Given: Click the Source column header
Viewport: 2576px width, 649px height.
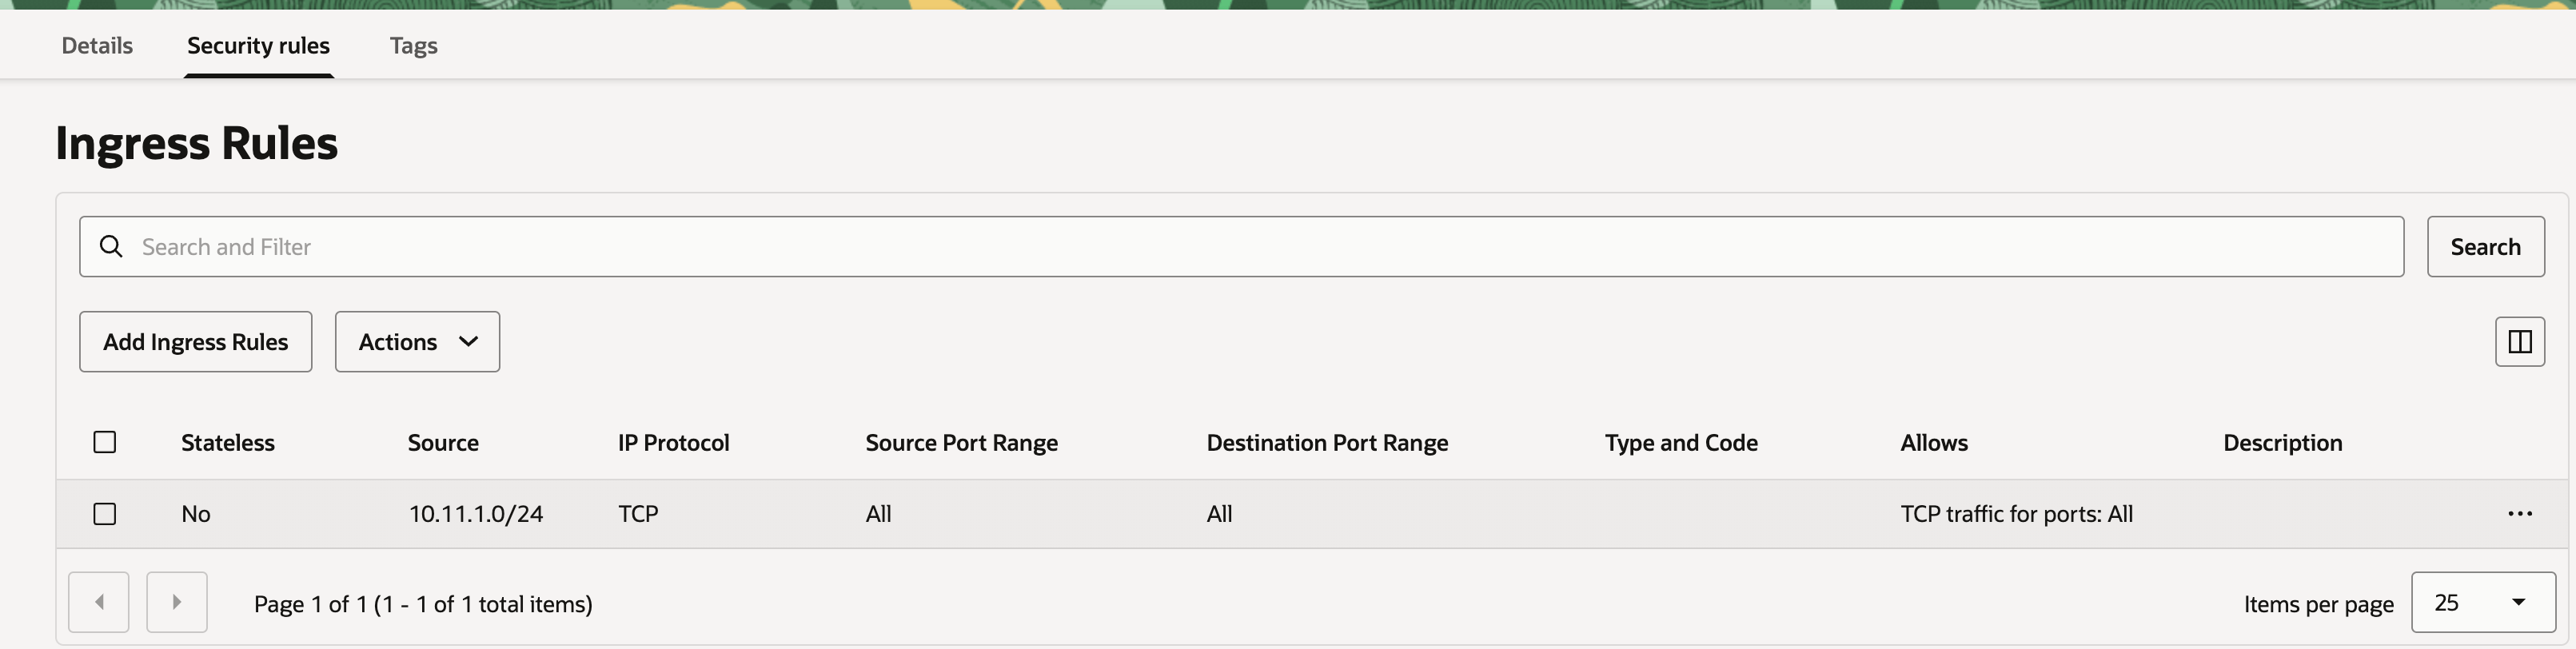Looking at the screenshot, I should [x=443, y=442].
